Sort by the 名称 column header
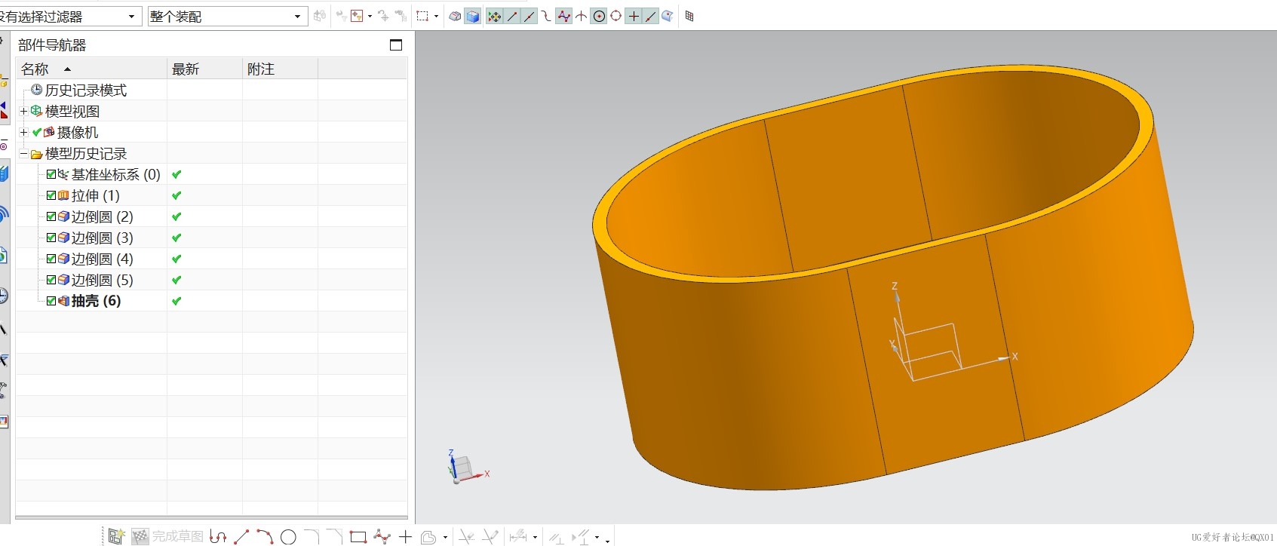 point(35,69)
